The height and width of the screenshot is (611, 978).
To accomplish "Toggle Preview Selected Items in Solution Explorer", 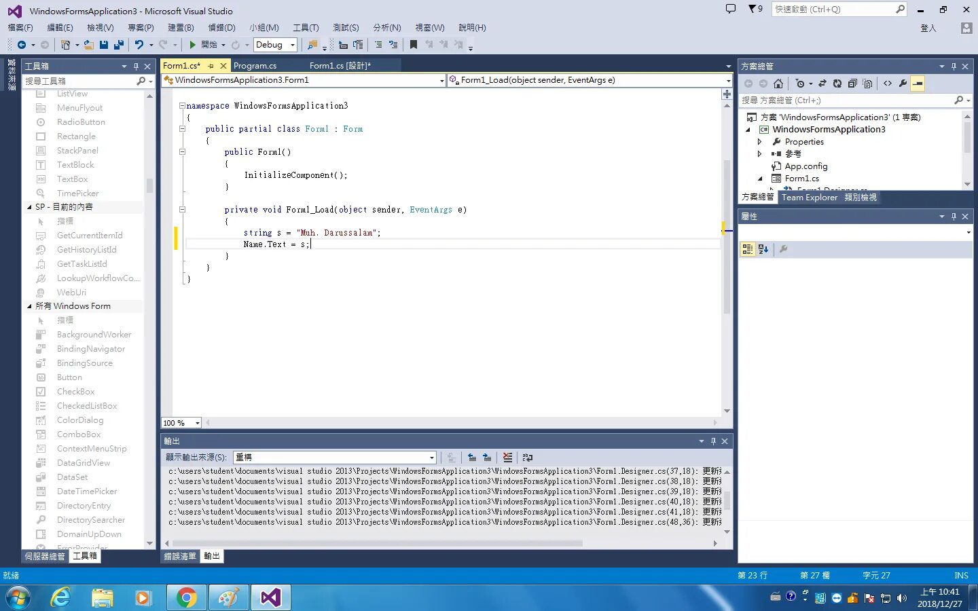I will tap(918, 84).
